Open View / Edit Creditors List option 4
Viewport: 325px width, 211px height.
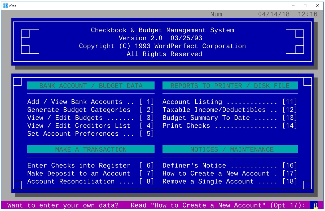[x=91, y=126]
